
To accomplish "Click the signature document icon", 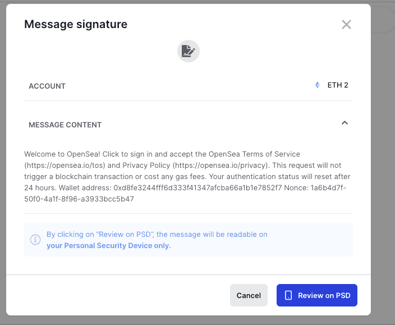I will (189, 52).
